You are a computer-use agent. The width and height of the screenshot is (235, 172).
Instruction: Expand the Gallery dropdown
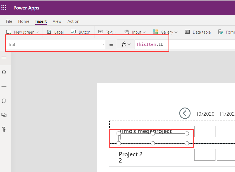(x=165, y=32)
